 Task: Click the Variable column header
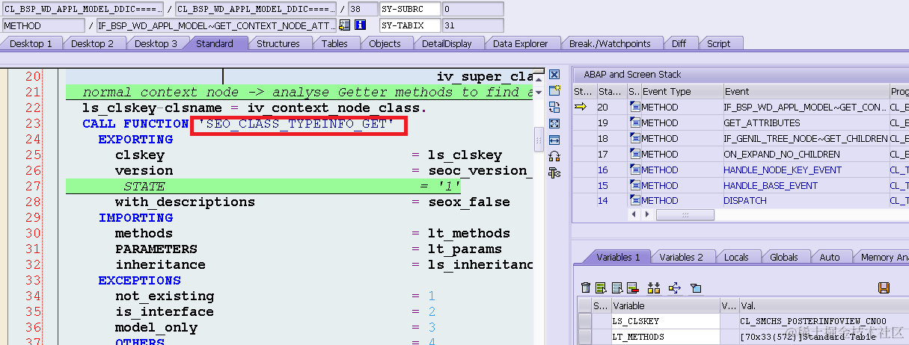coord(664,305)
